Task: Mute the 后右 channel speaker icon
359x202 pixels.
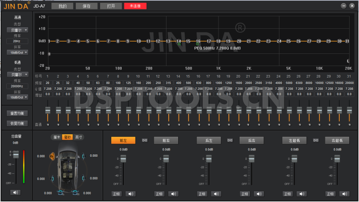Action: 258,194
